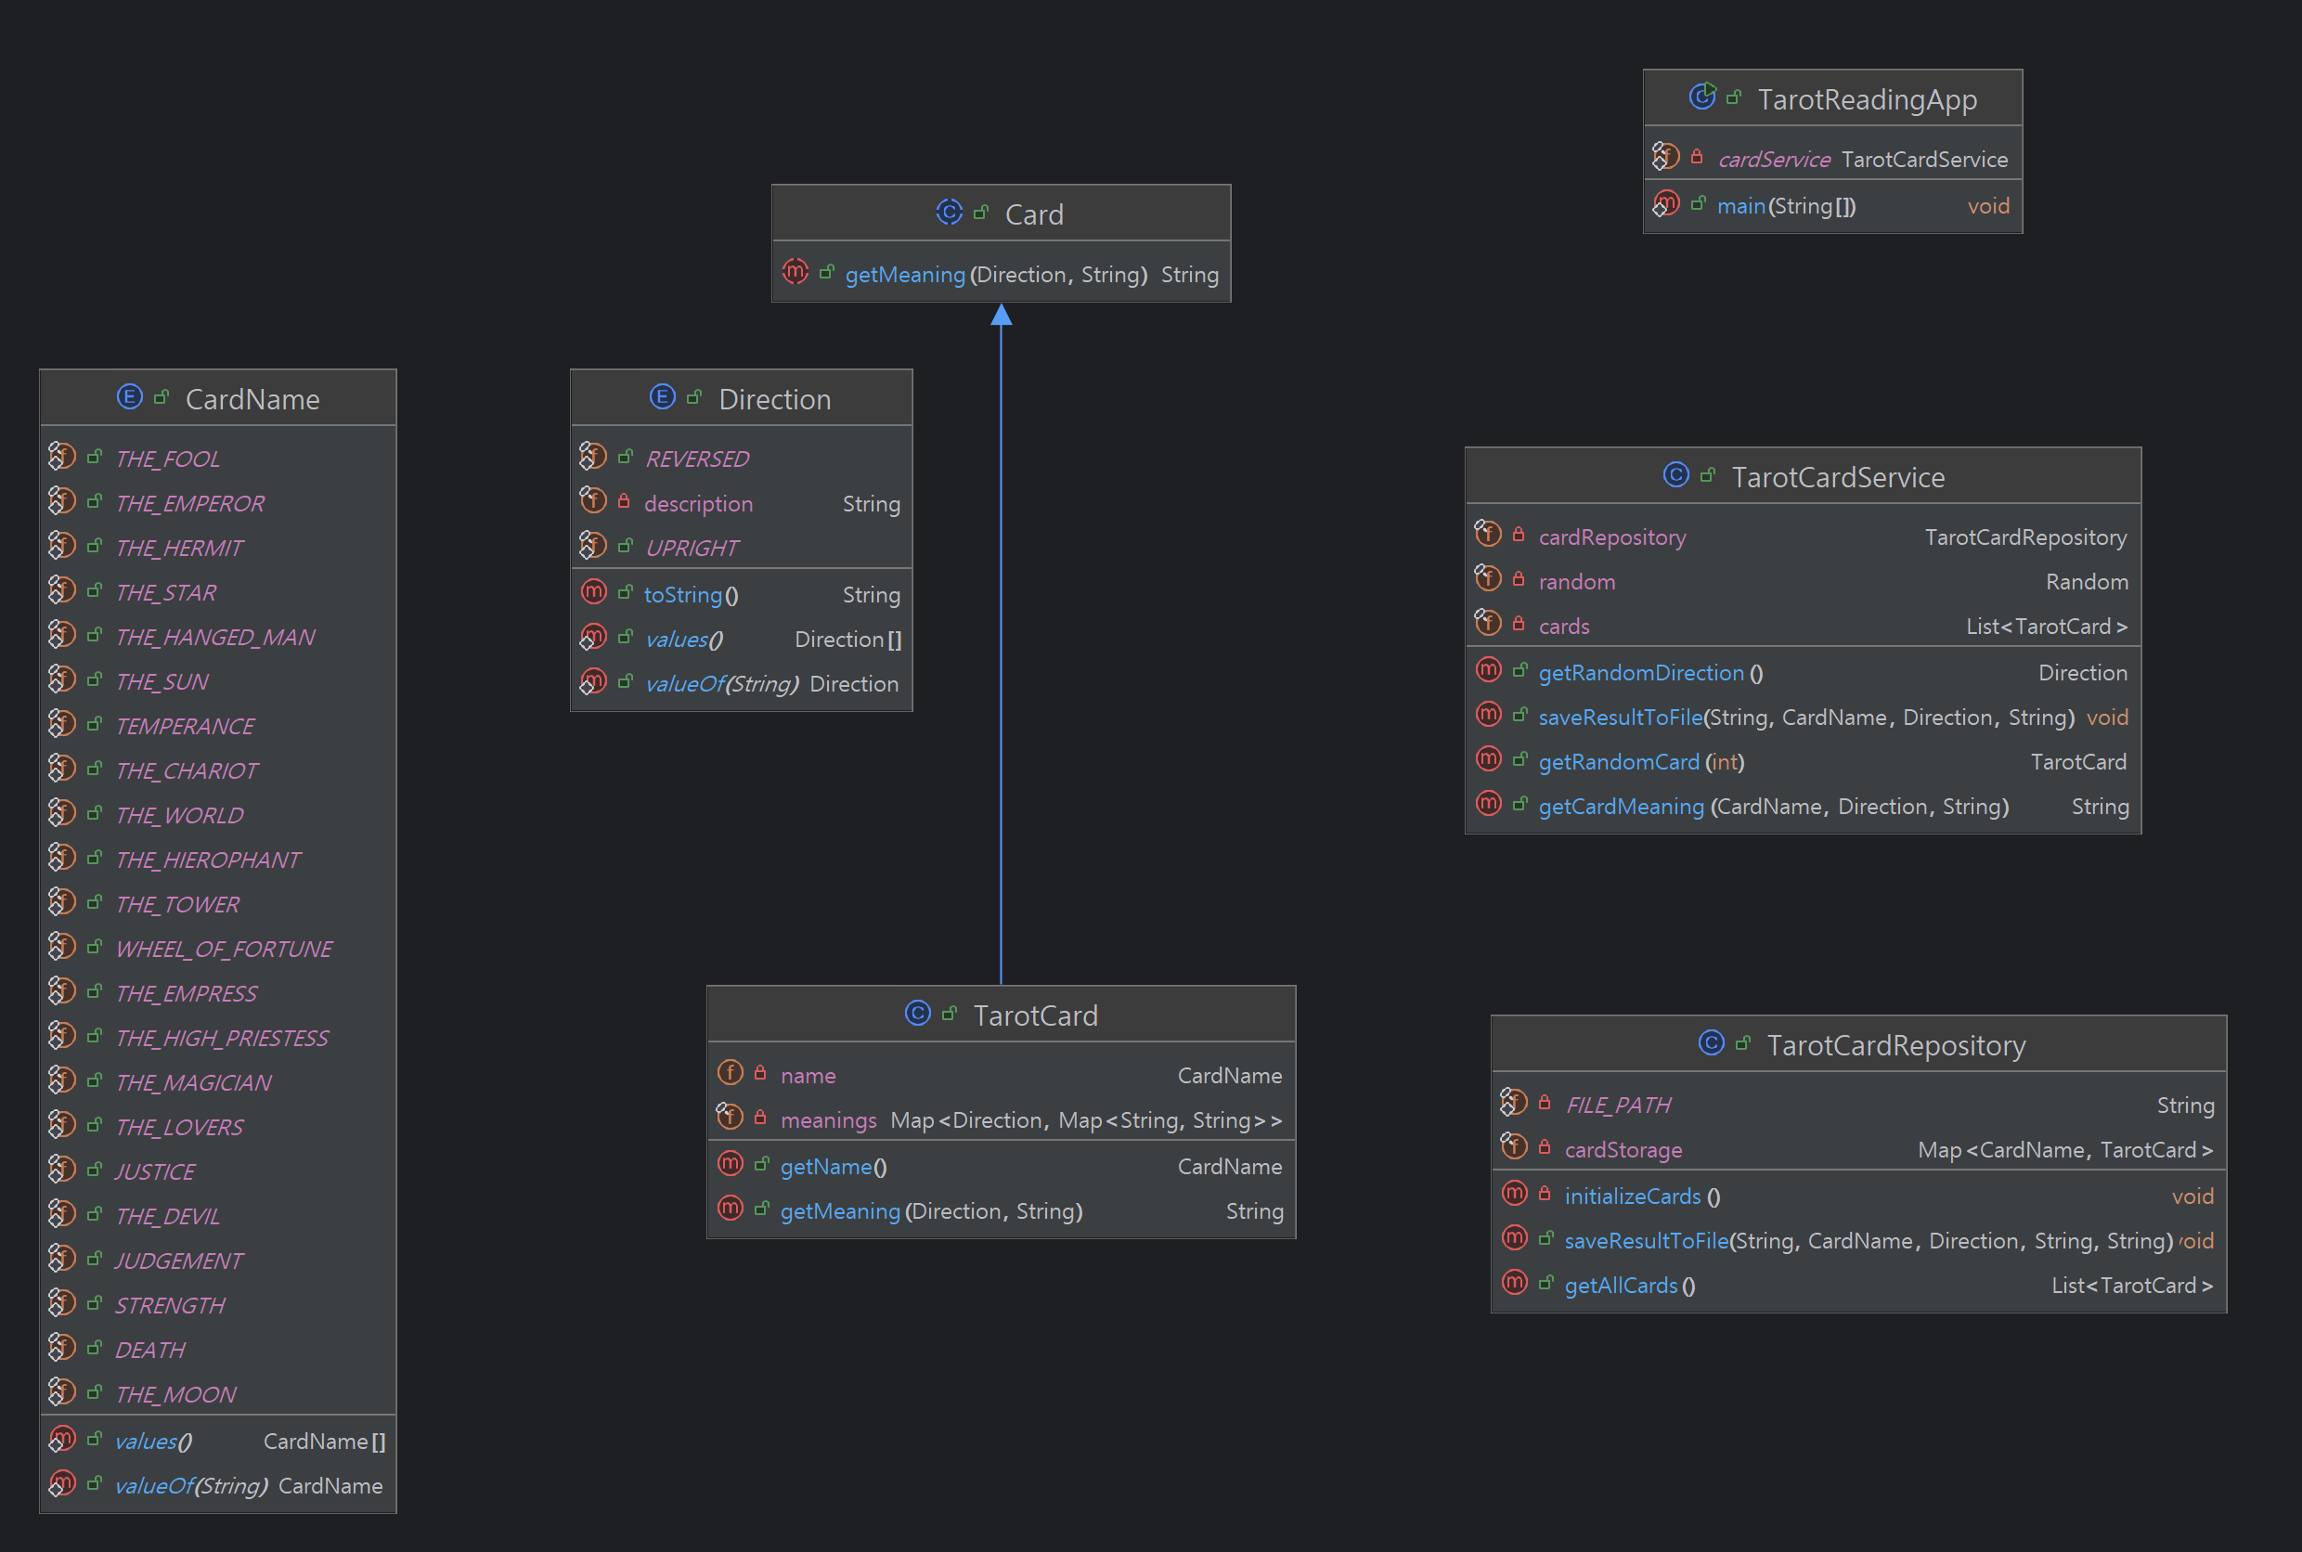Select the Card class title
Image resolution: width=2302 pixels, height=1552 pixels.
tap(1034, 214)
